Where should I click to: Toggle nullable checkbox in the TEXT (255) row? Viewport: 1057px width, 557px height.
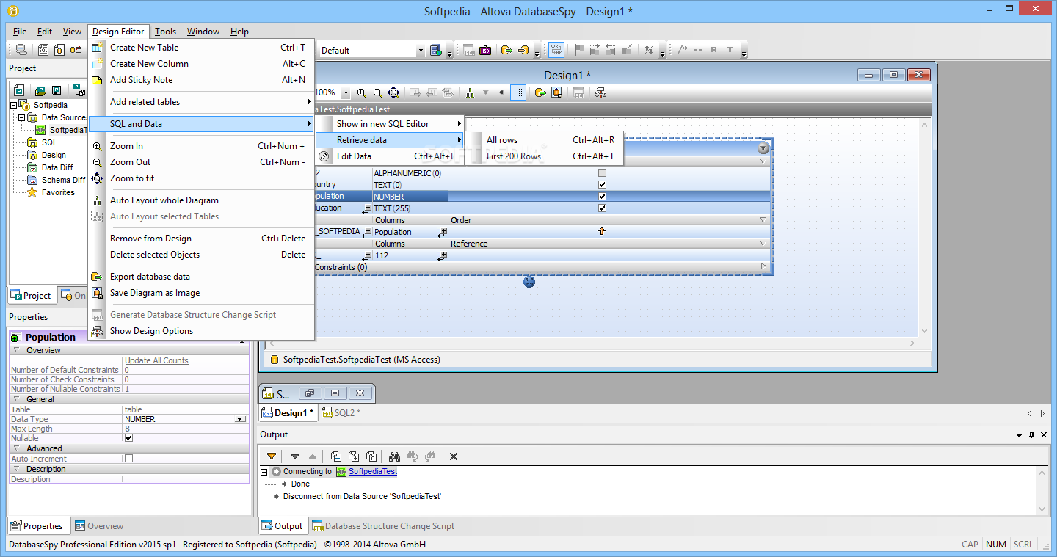tap(603, 208)
